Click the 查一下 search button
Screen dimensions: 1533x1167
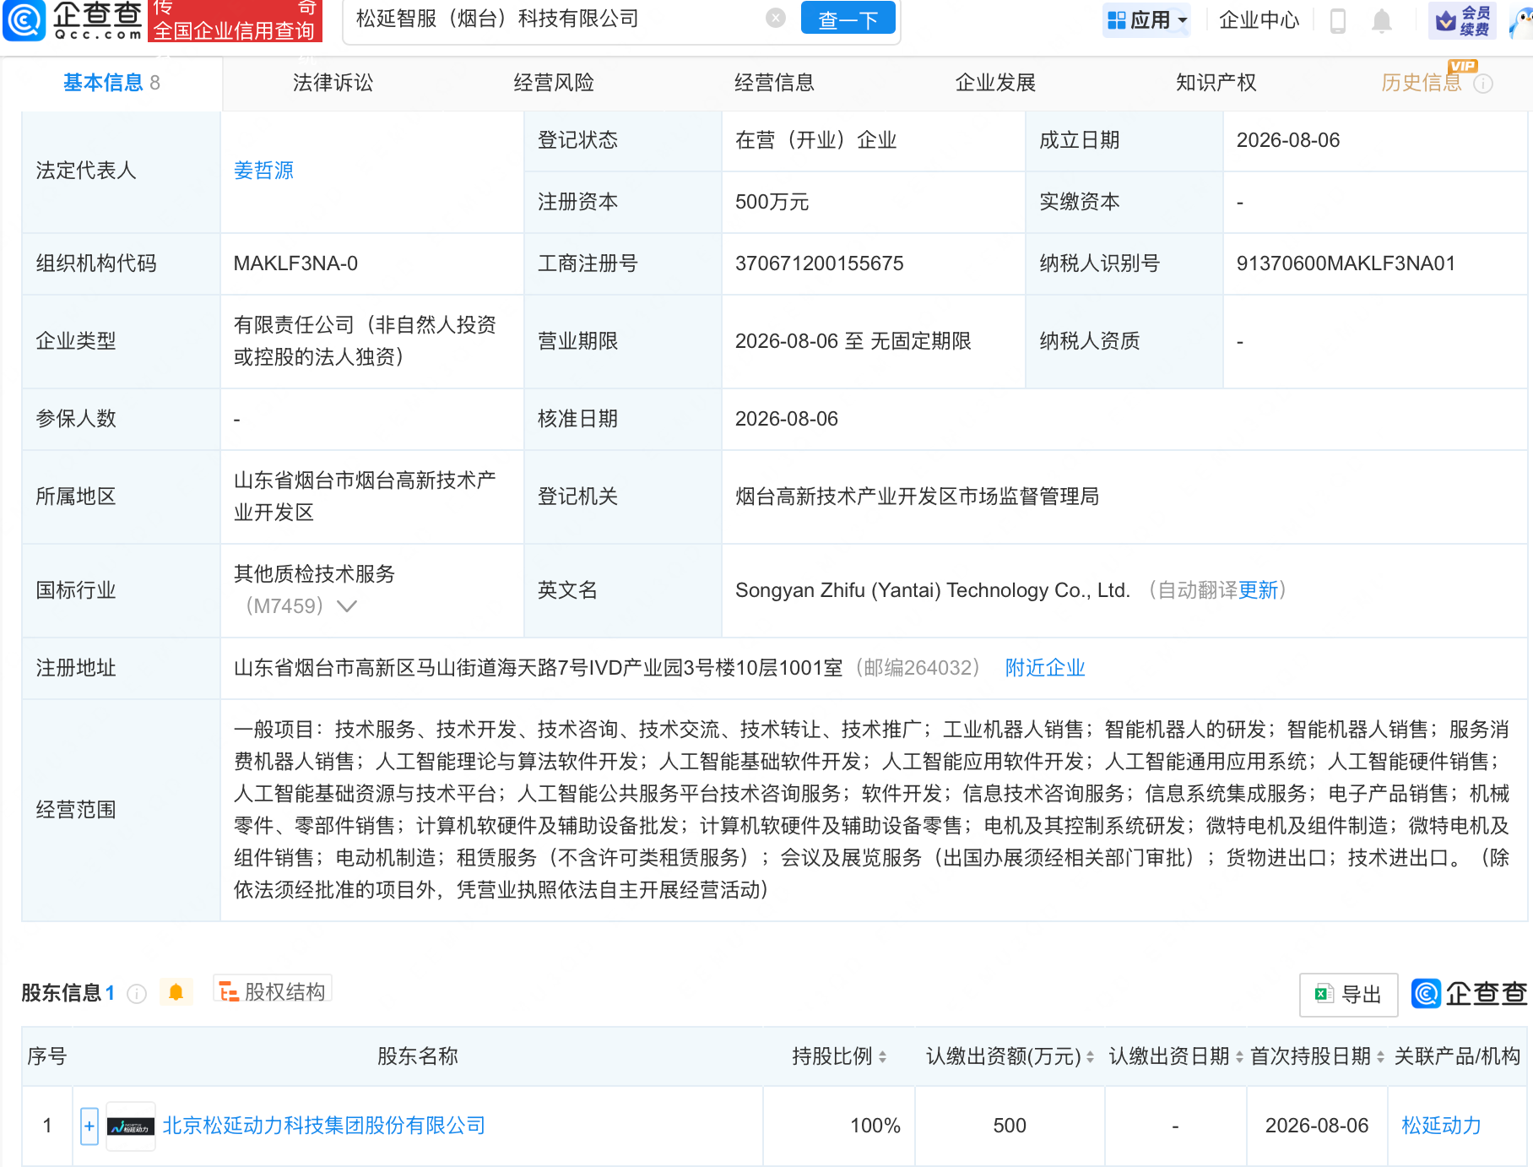coord(848,19)
